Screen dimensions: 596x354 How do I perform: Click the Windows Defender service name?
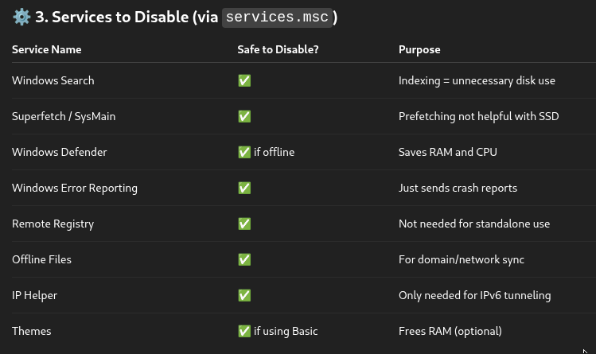pyautogui.click(x=60, y=152)
